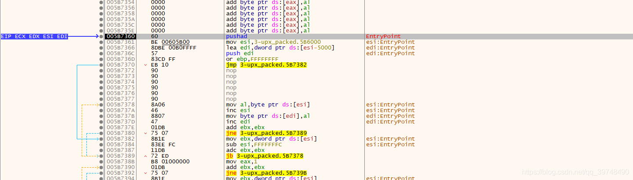Select red EntryPoint comment on pushad row
633x180 pixels.
[x=383, y=36]
